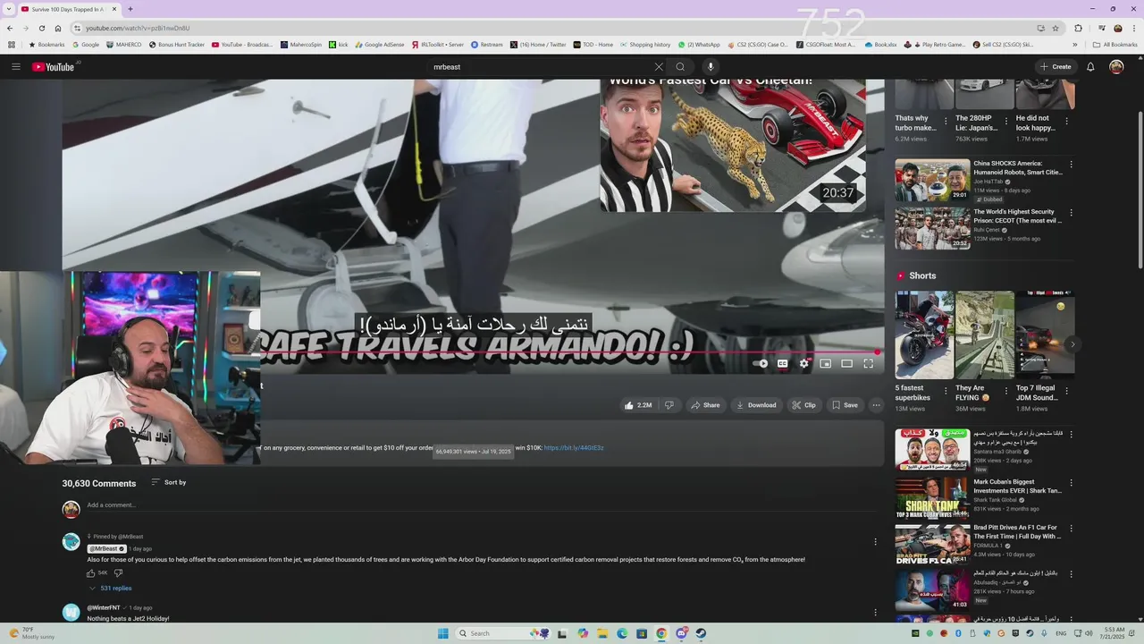Open the Windows Start menu

click(443, 633)
